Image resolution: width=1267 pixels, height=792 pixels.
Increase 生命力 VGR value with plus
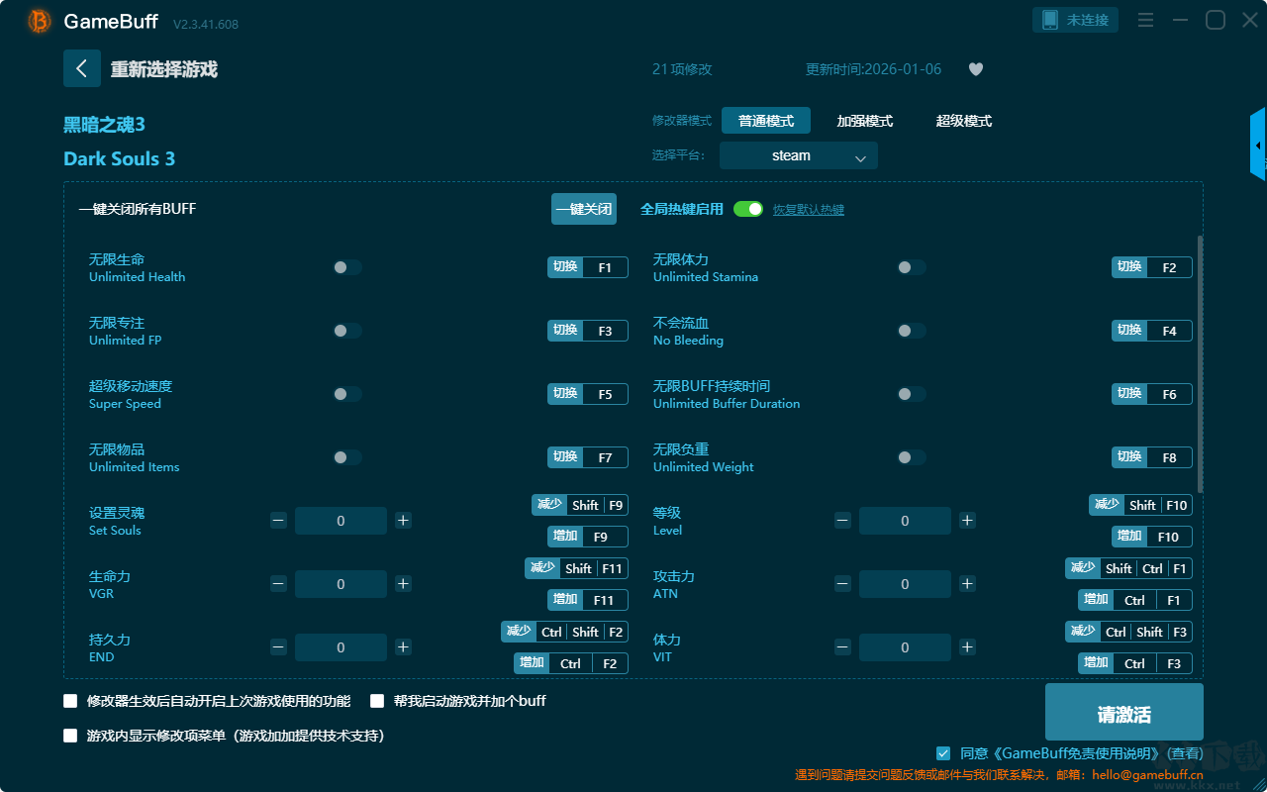click(403, 584)
